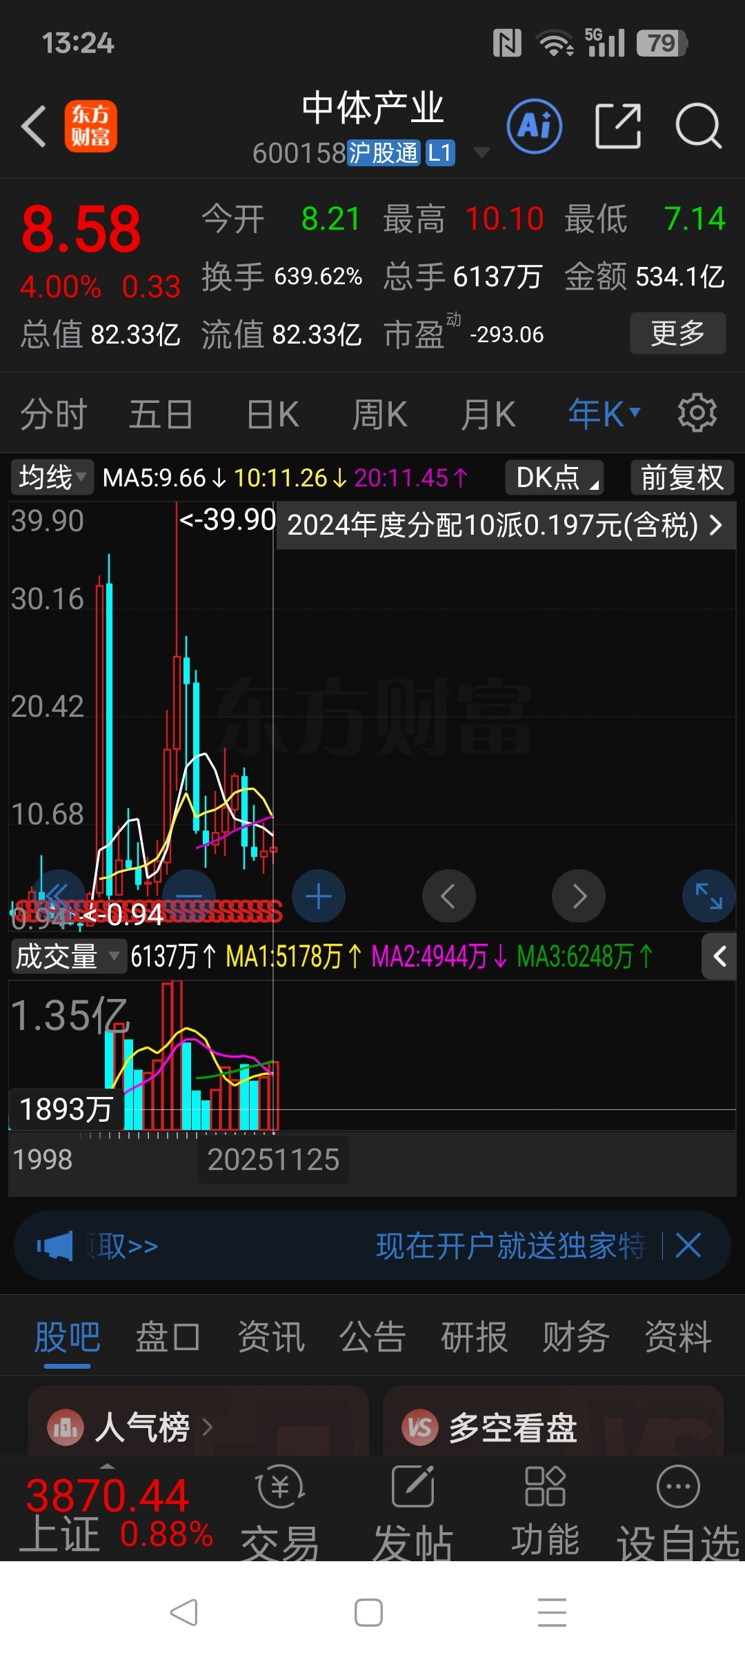745x1664 pixels.
Task: Select the 资讯 tab
Action: (270, 1337)
